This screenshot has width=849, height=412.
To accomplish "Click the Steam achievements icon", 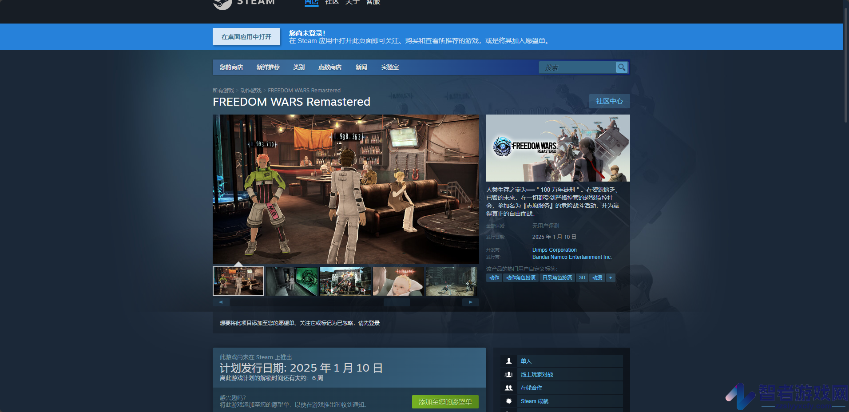I will coord(509,401).
